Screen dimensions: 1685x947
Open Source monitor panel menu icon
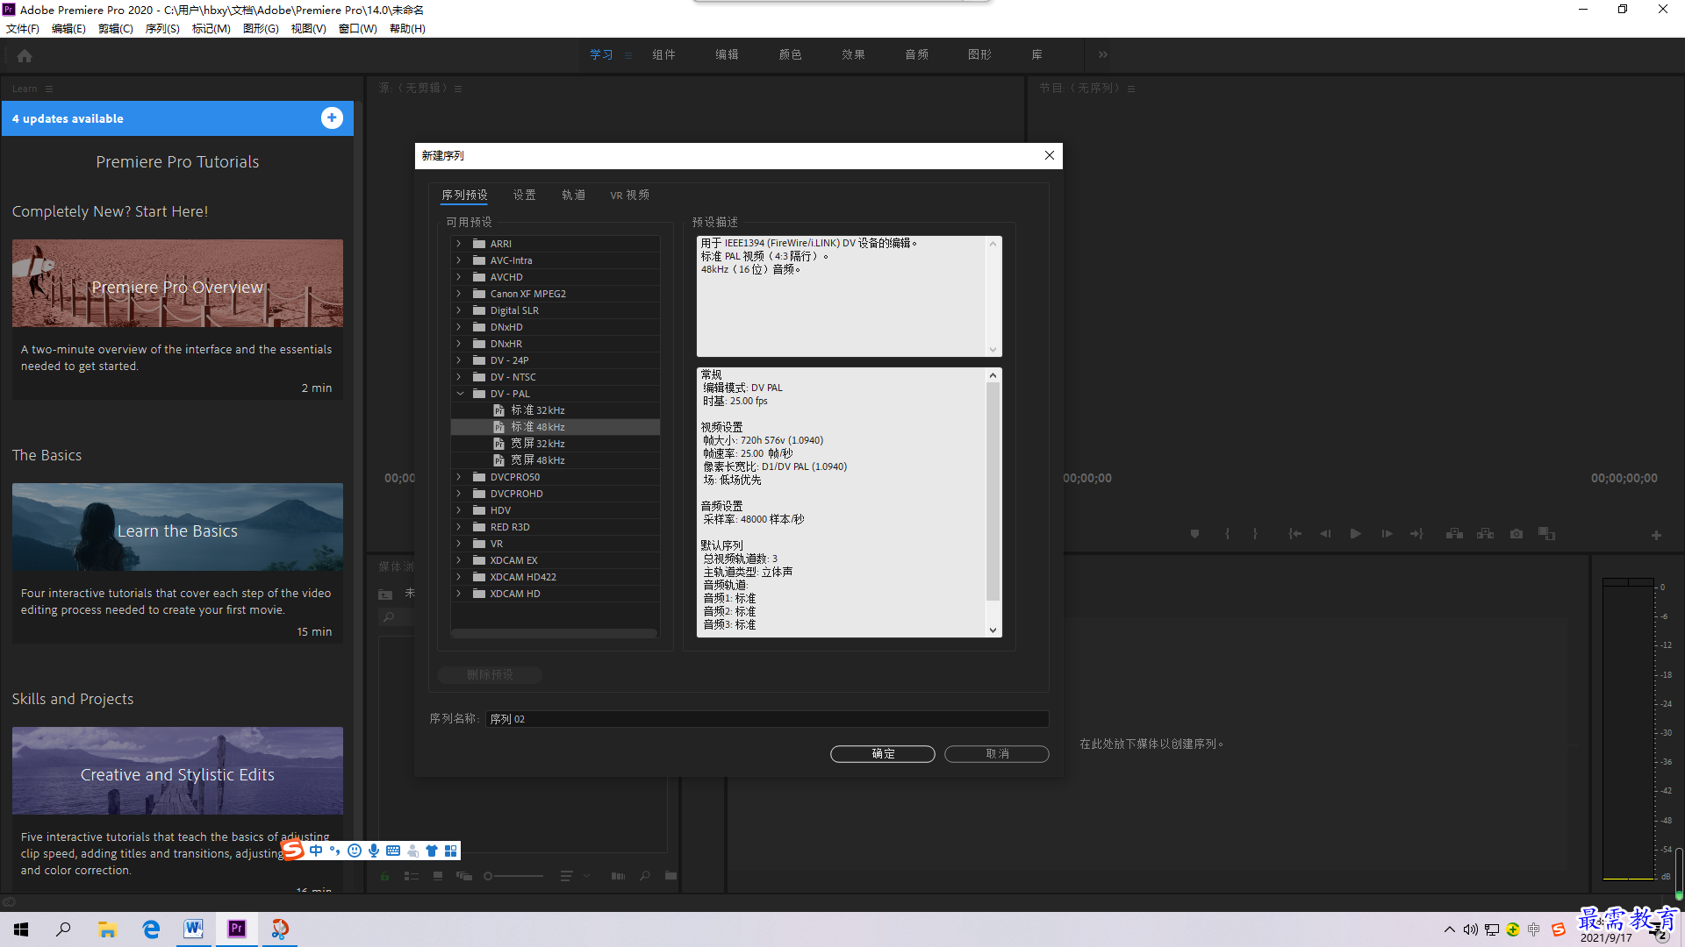coord(458,89)
